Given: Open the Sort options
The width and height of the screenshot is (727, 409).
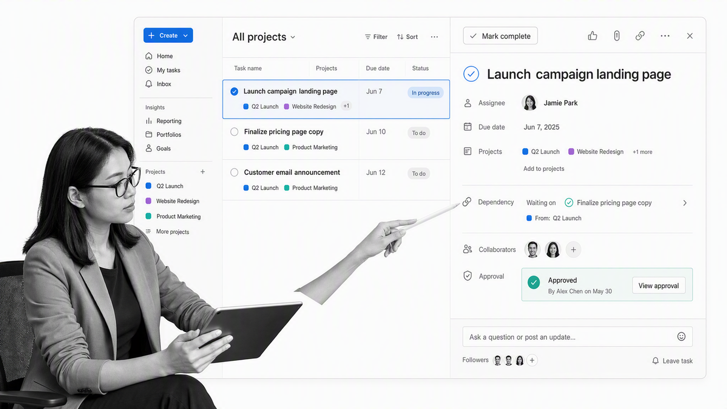Looking at the screenshot, I should [407, 37].
